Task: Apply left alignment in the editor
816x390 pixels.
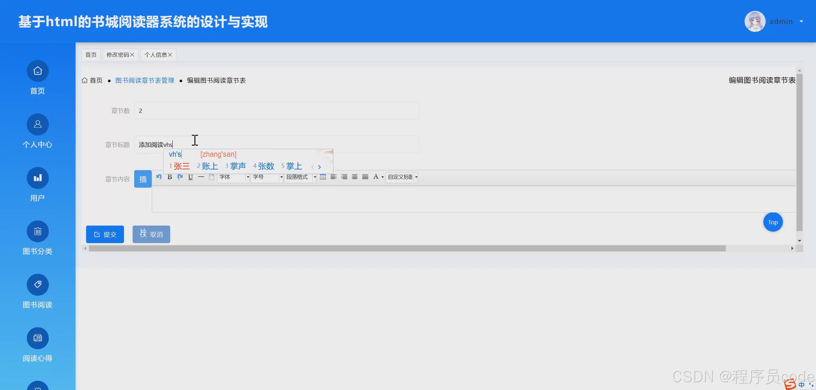Action: tap(333, 177)
